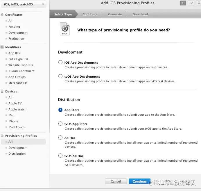This screenshot has width=201, height=191.
Task: Click the Continue button
Action: coord(139,181)
